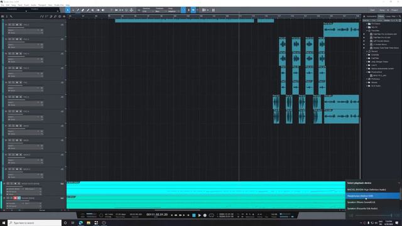Expand the Recent folder in the browser

click(x=367, y=51)
